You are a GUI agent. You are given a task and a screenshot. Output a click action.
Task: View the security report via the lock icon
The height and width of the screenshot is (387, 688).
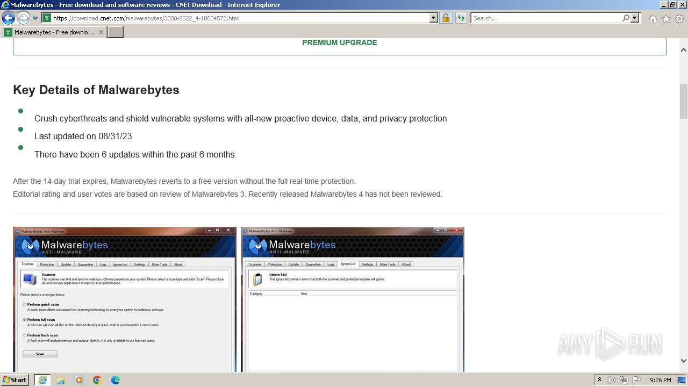tap(446, 18)
